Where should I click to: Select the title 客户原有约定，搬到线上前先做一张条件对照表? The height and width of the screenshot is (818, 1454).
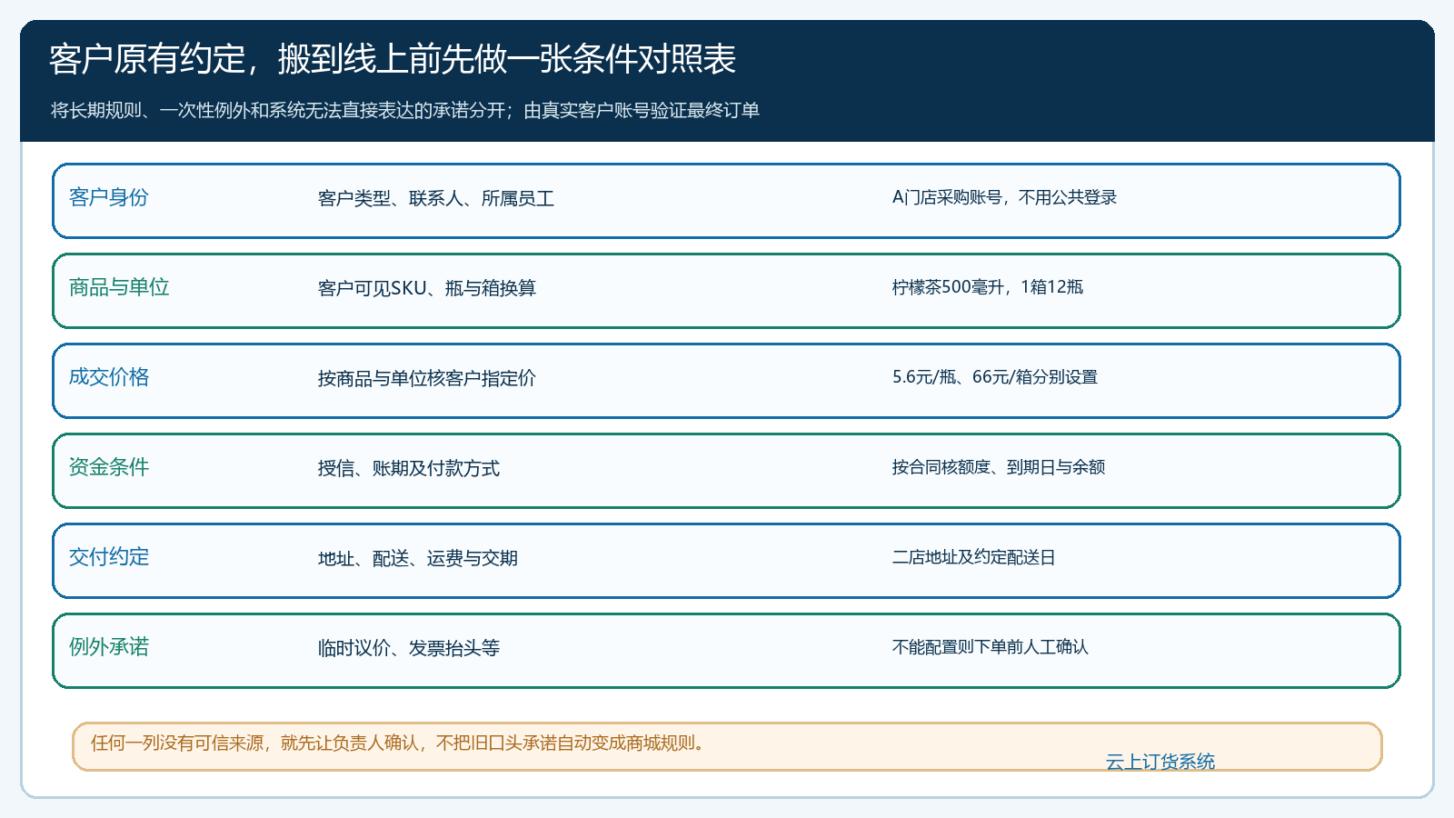point(393,59)
